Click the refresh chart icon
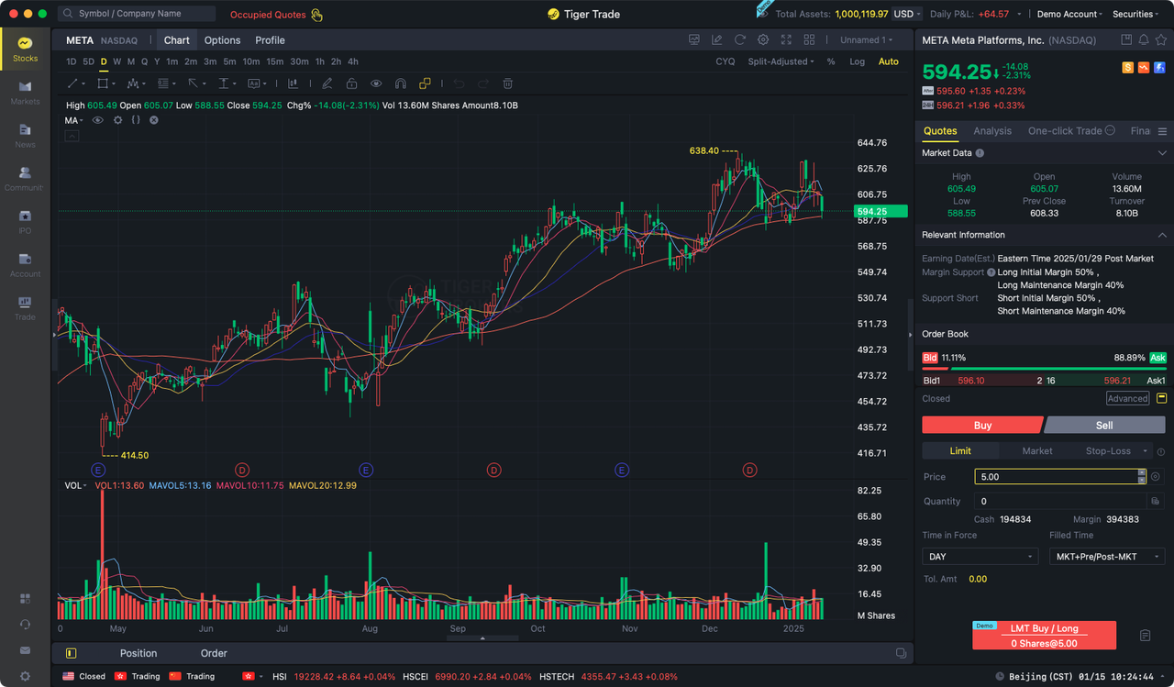Screen dimensions: 1174x687 (740, 40)
